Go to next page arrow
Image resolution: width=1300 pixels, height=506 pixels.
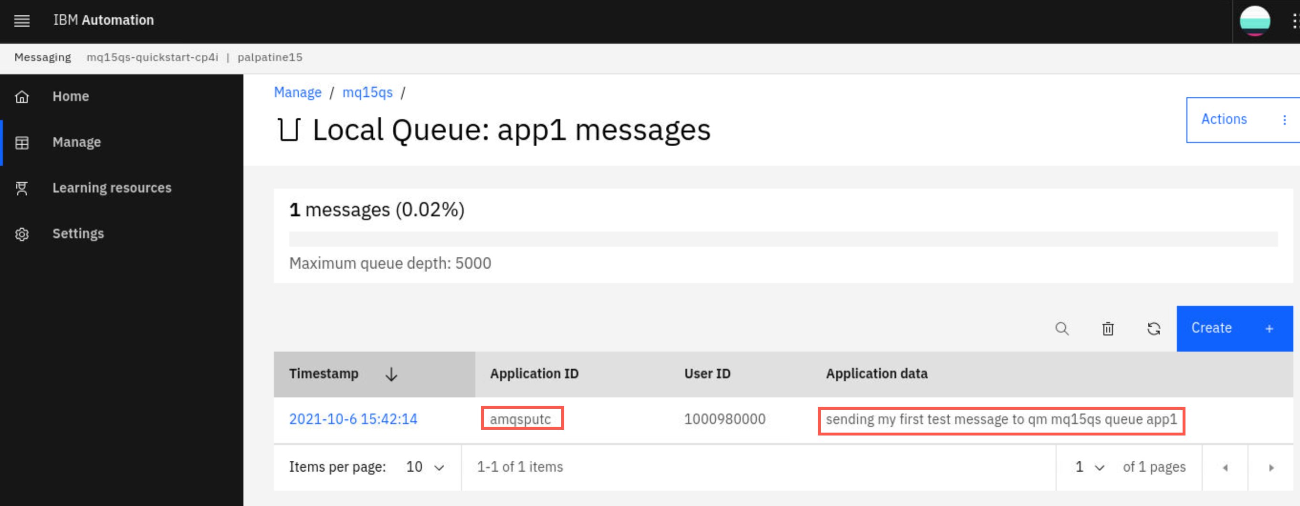pyautogui.click(x=1271, y=468)
